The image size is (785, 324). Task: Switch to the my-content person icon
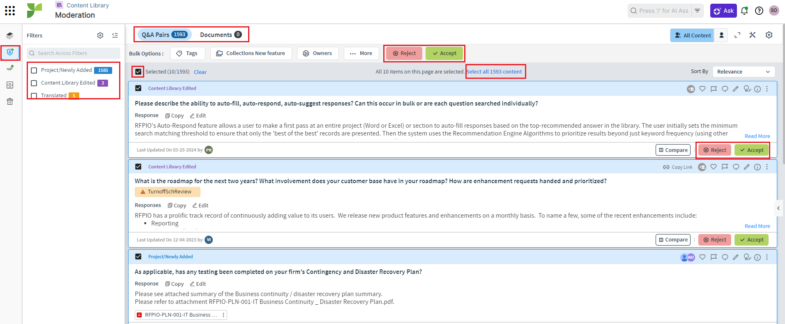point(721,35)
